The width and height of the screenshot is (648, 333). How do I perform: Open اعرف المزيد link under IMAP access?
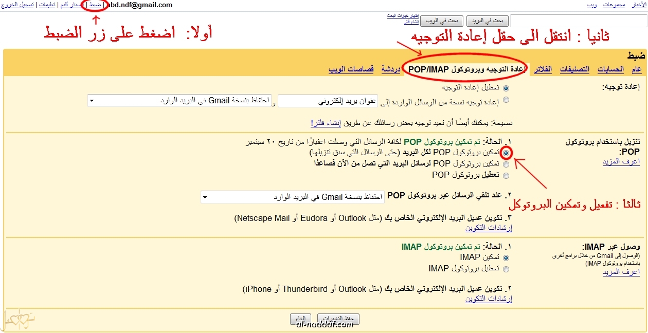point(621,272)
